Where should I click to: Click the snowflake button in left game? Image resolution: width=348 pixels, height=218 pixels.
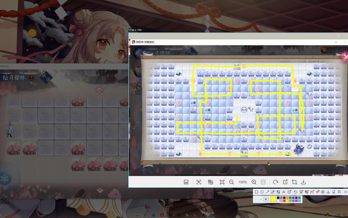point(5,178)
